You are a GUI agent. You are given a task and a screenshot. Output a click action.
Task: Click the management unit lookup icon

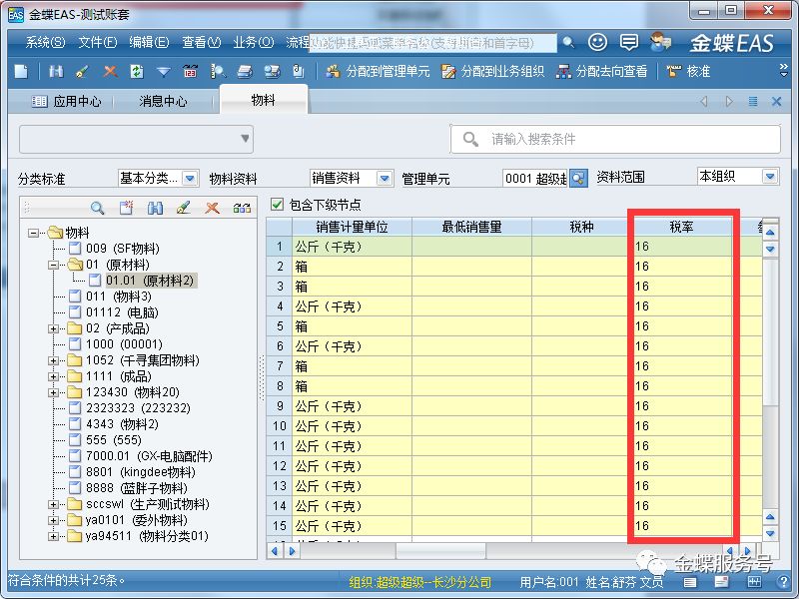click(x=578, y=179)
